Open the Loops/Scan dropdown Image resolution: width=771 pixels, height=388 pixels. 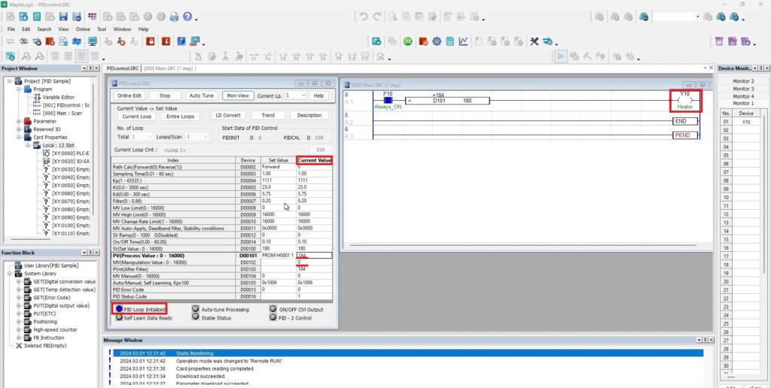coord(198,137)
